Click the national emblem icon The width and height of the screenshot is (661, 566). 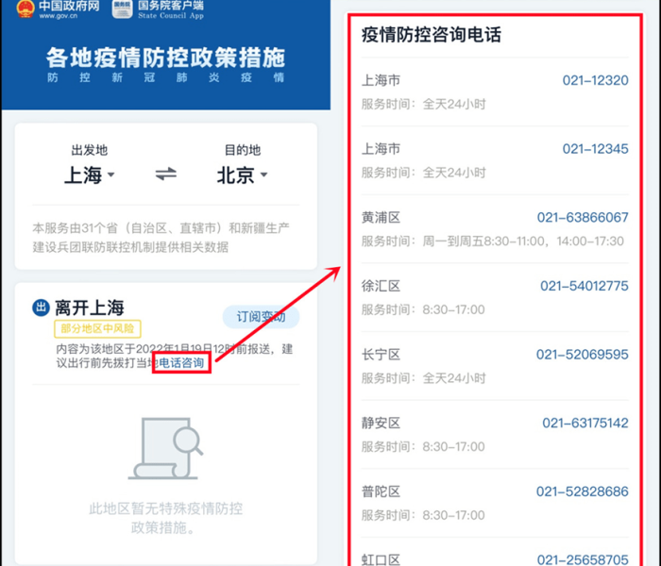[25, 9]
